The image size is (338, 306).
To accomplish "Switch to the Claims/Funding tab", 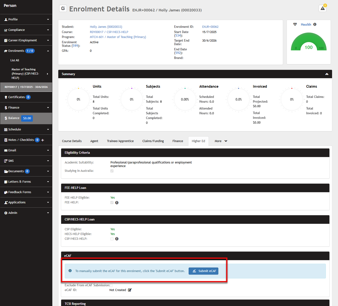I will tap(153, 141).
